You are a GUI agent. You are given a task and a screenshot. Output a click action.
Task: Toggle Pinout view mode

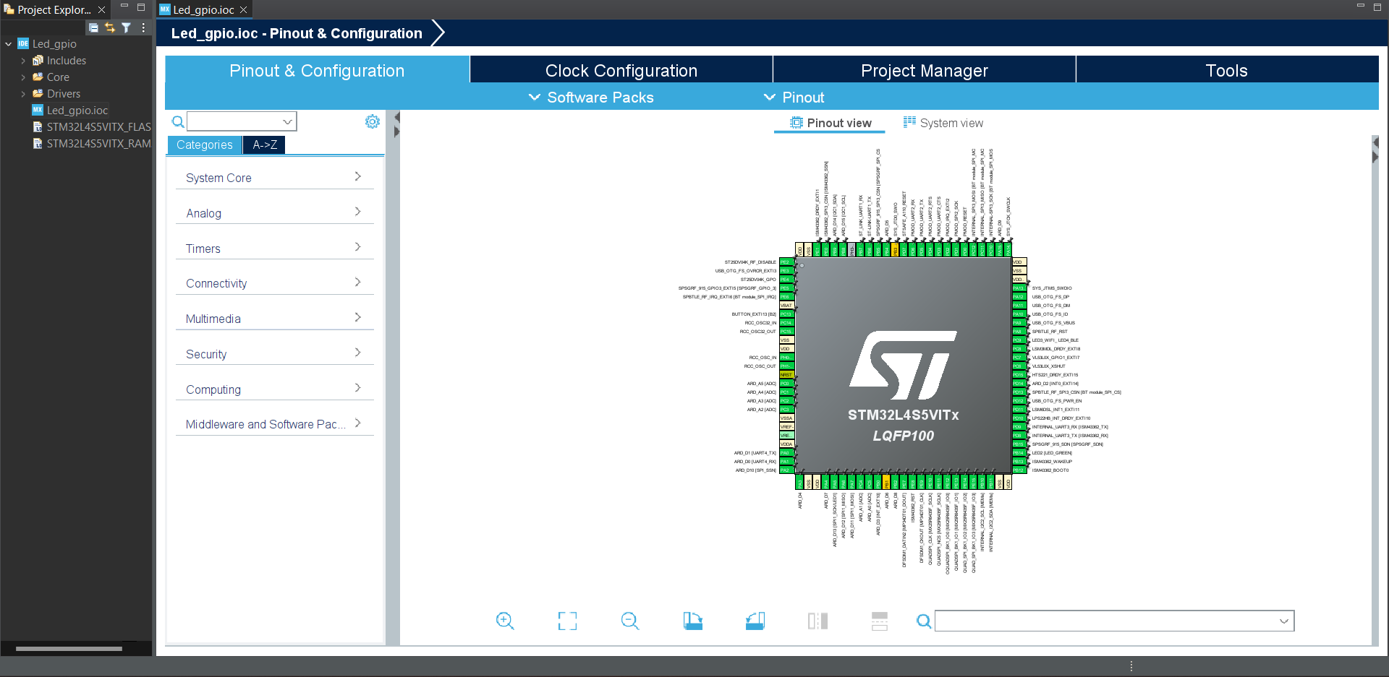click(829, 123)
